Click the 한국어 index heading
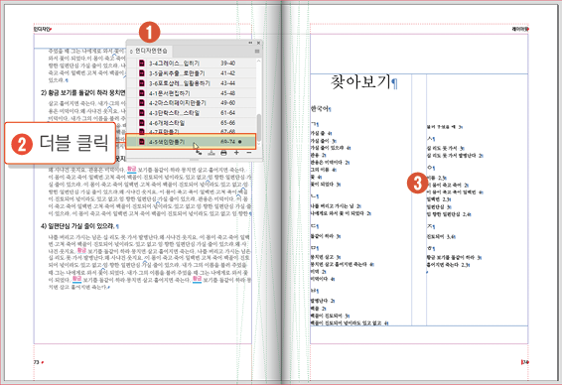This screenshot has width=562, height=385. pos(319,108)
